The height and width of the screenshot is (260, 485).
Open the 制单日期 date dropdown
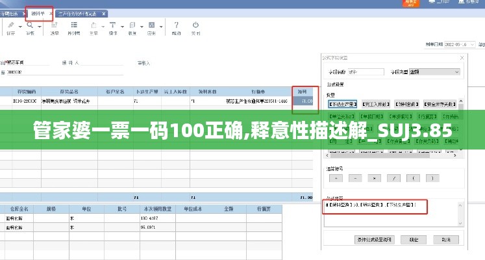click(x=472, y=45)
